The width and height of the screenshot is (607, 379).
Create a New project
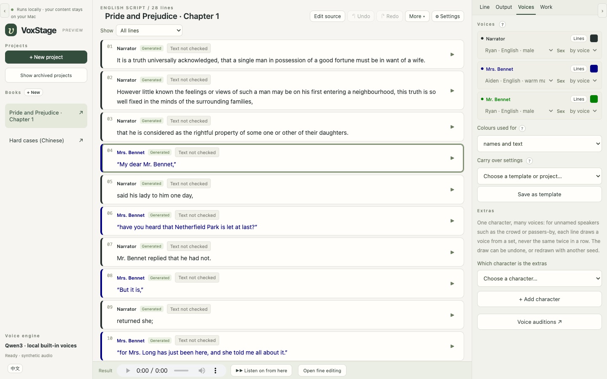46,57
